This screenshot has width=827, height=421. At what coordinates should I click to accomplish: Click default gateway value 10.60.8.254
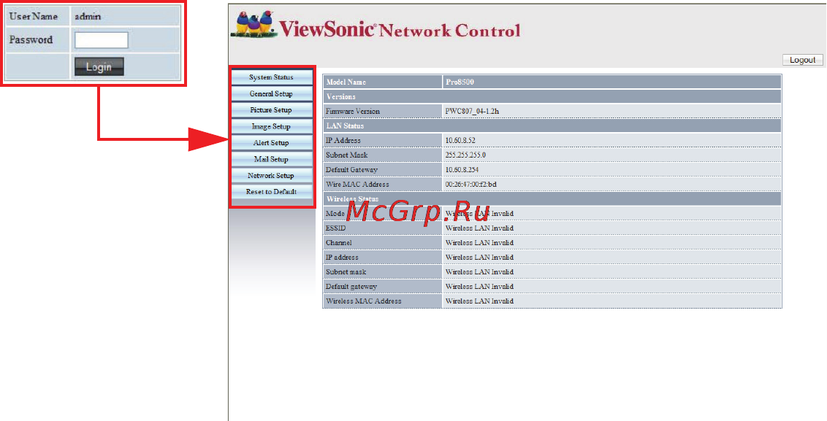(462, 170)
